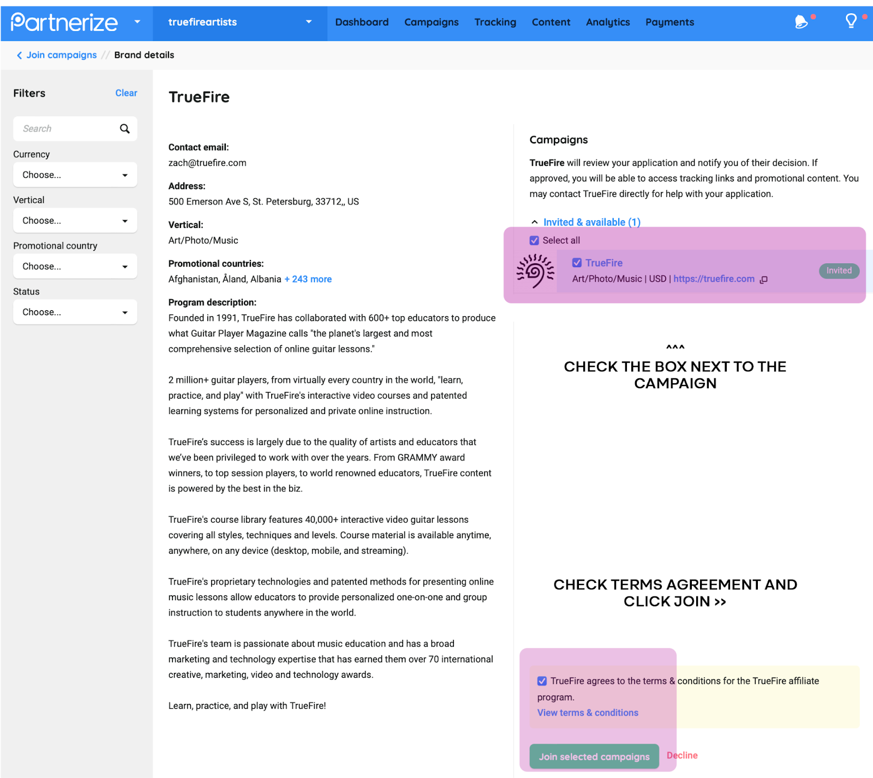Click the TrueFire brand heading

[199, 97]
